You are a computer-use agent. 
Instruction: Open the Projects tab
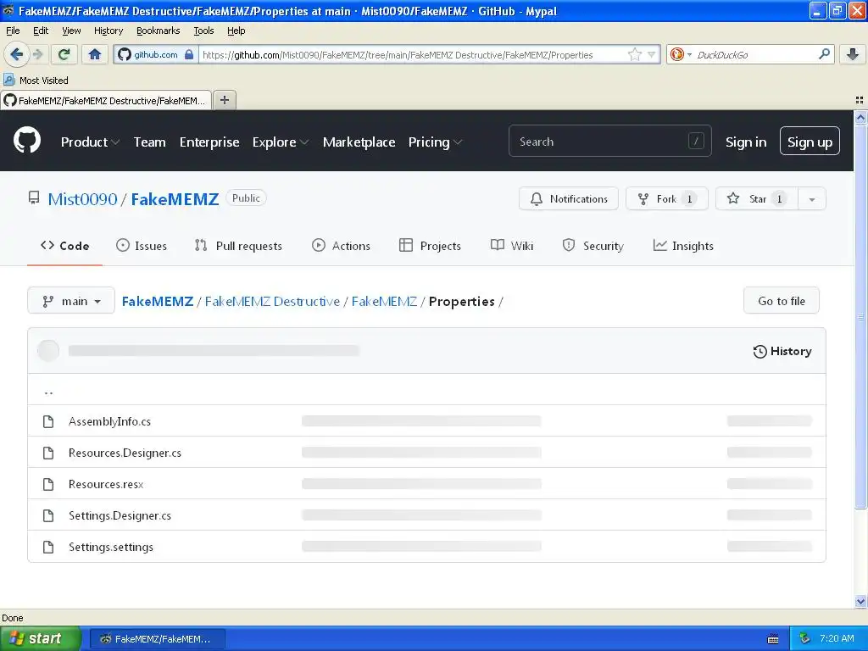click(430, 246)
